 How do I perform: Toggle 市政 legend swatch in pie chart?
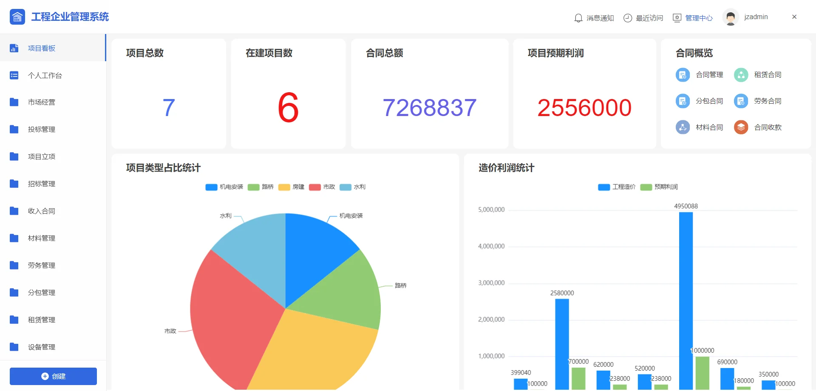point(314,187)
